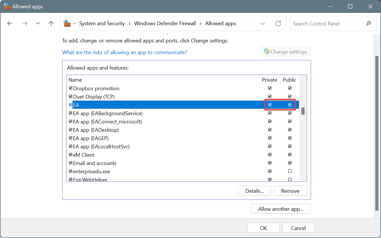The height and width of the screenshot is (238, 381).
Task: Open the Recent locations chevron
Action: [38, 23]
